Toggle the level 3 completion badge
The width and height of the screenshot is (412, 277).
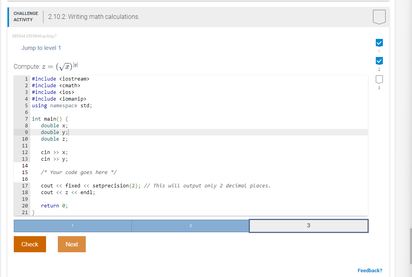379,79
